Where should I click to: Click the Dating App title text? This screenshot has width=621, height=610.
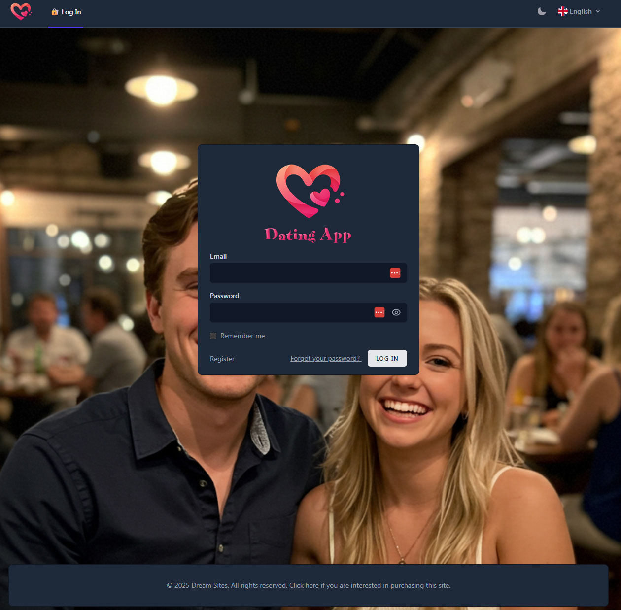click(308, 235)
